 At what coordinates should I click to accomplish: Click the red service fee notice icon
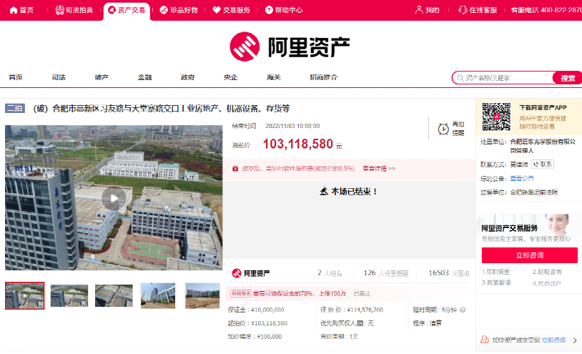click(x=235, y=169)
